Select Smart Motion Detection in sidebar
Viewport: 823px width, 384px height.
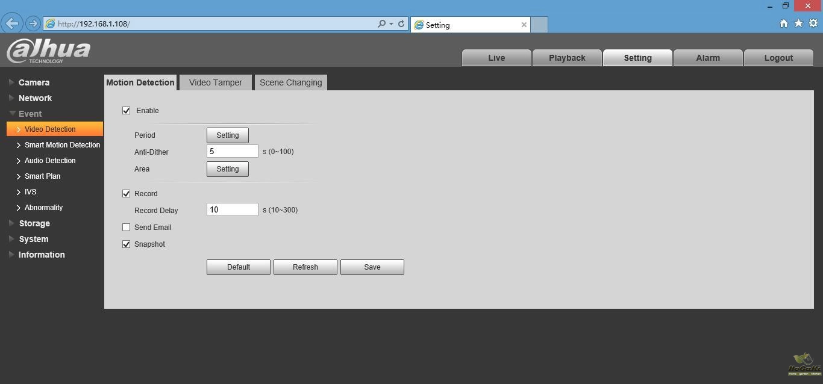[x=62, y=145]
